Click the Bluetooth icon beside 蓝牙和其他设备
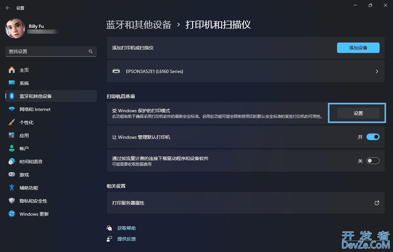The height and width of the screenshot is (252, 393). pyautogui.click(x=12, y=96)
